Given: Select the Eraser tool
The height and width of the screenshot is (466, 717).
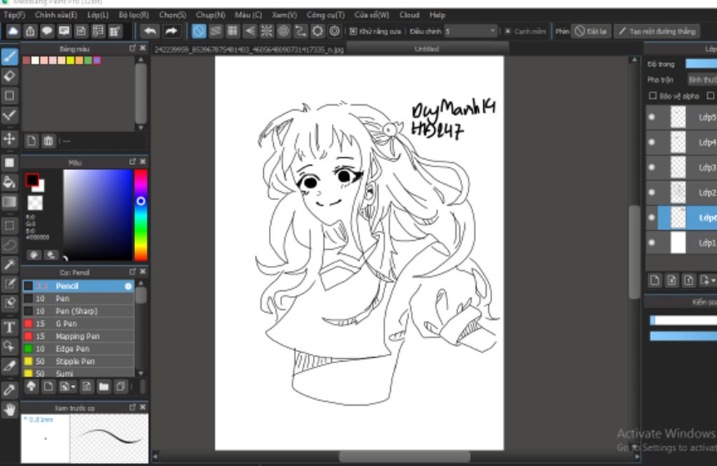Looking at the screenshot, I should tap(10, 76).
